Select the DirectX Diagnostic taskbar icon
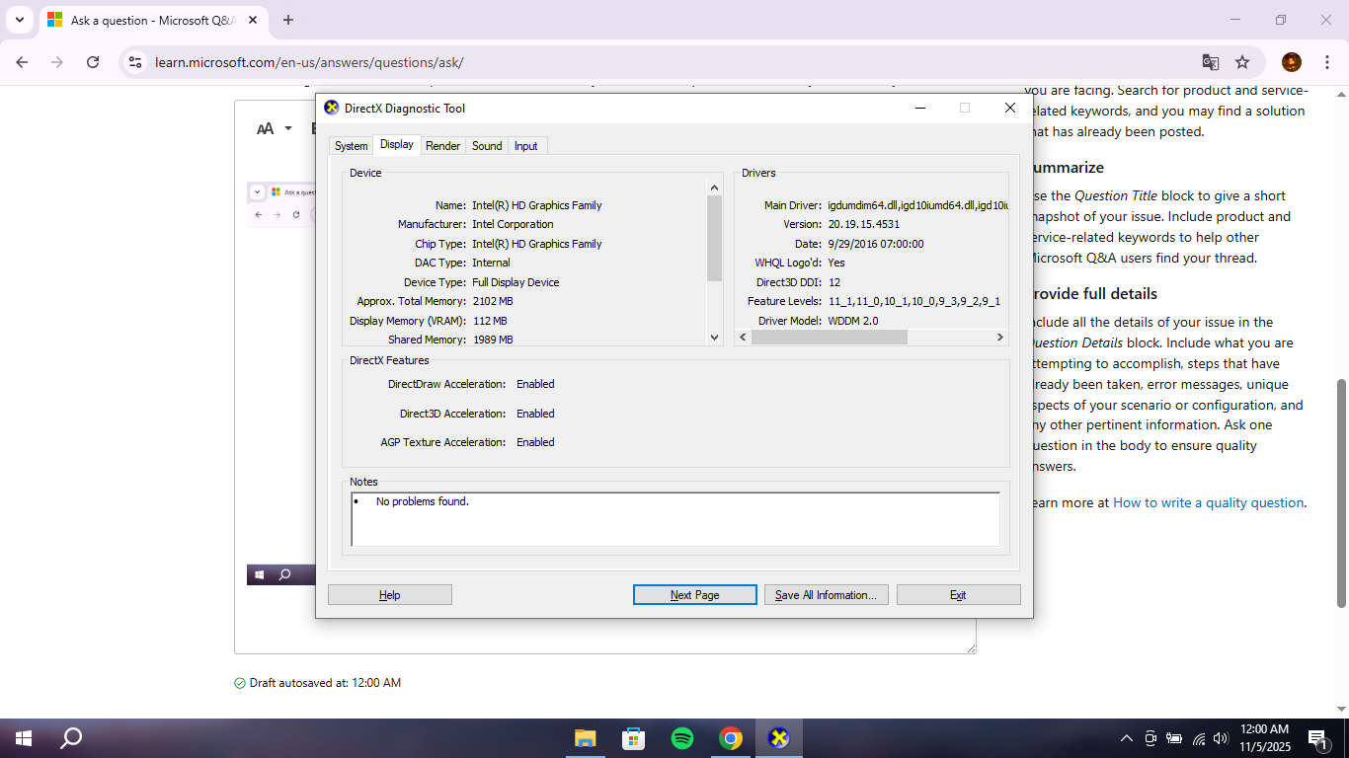 click(x=779, y=738)
